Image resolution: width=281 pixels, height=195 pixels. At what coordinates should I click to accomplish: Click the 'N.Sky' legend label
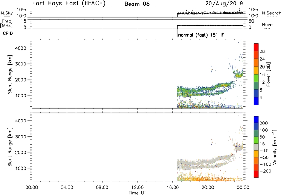tap(7, 13)
